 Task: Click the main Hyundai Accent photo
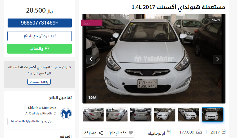pos(154,58)
